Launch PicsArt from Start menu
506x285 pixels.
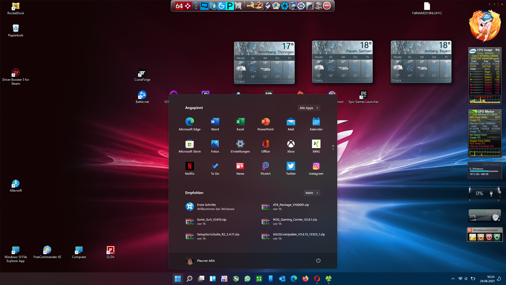pyautogui.click(x=266, y=168)
